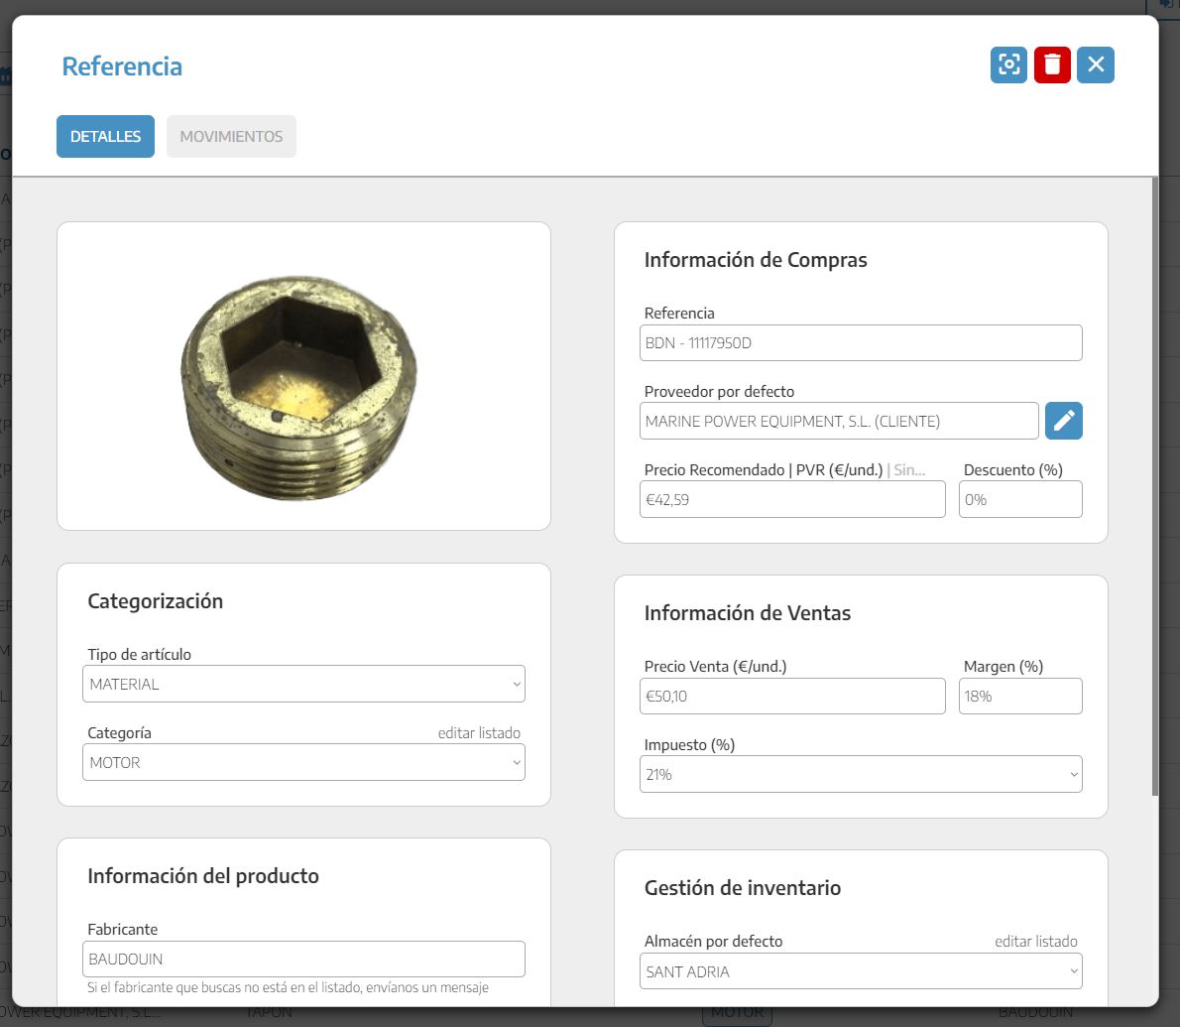Viewport: 1180px width, 1027px height.
Task: Expand the Categoría dropdown
Action: coord(303,762)
